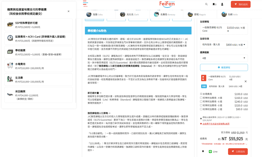
Task: Click the search magnifier icon
Action: pyautogui.click(x=206, y=4)
